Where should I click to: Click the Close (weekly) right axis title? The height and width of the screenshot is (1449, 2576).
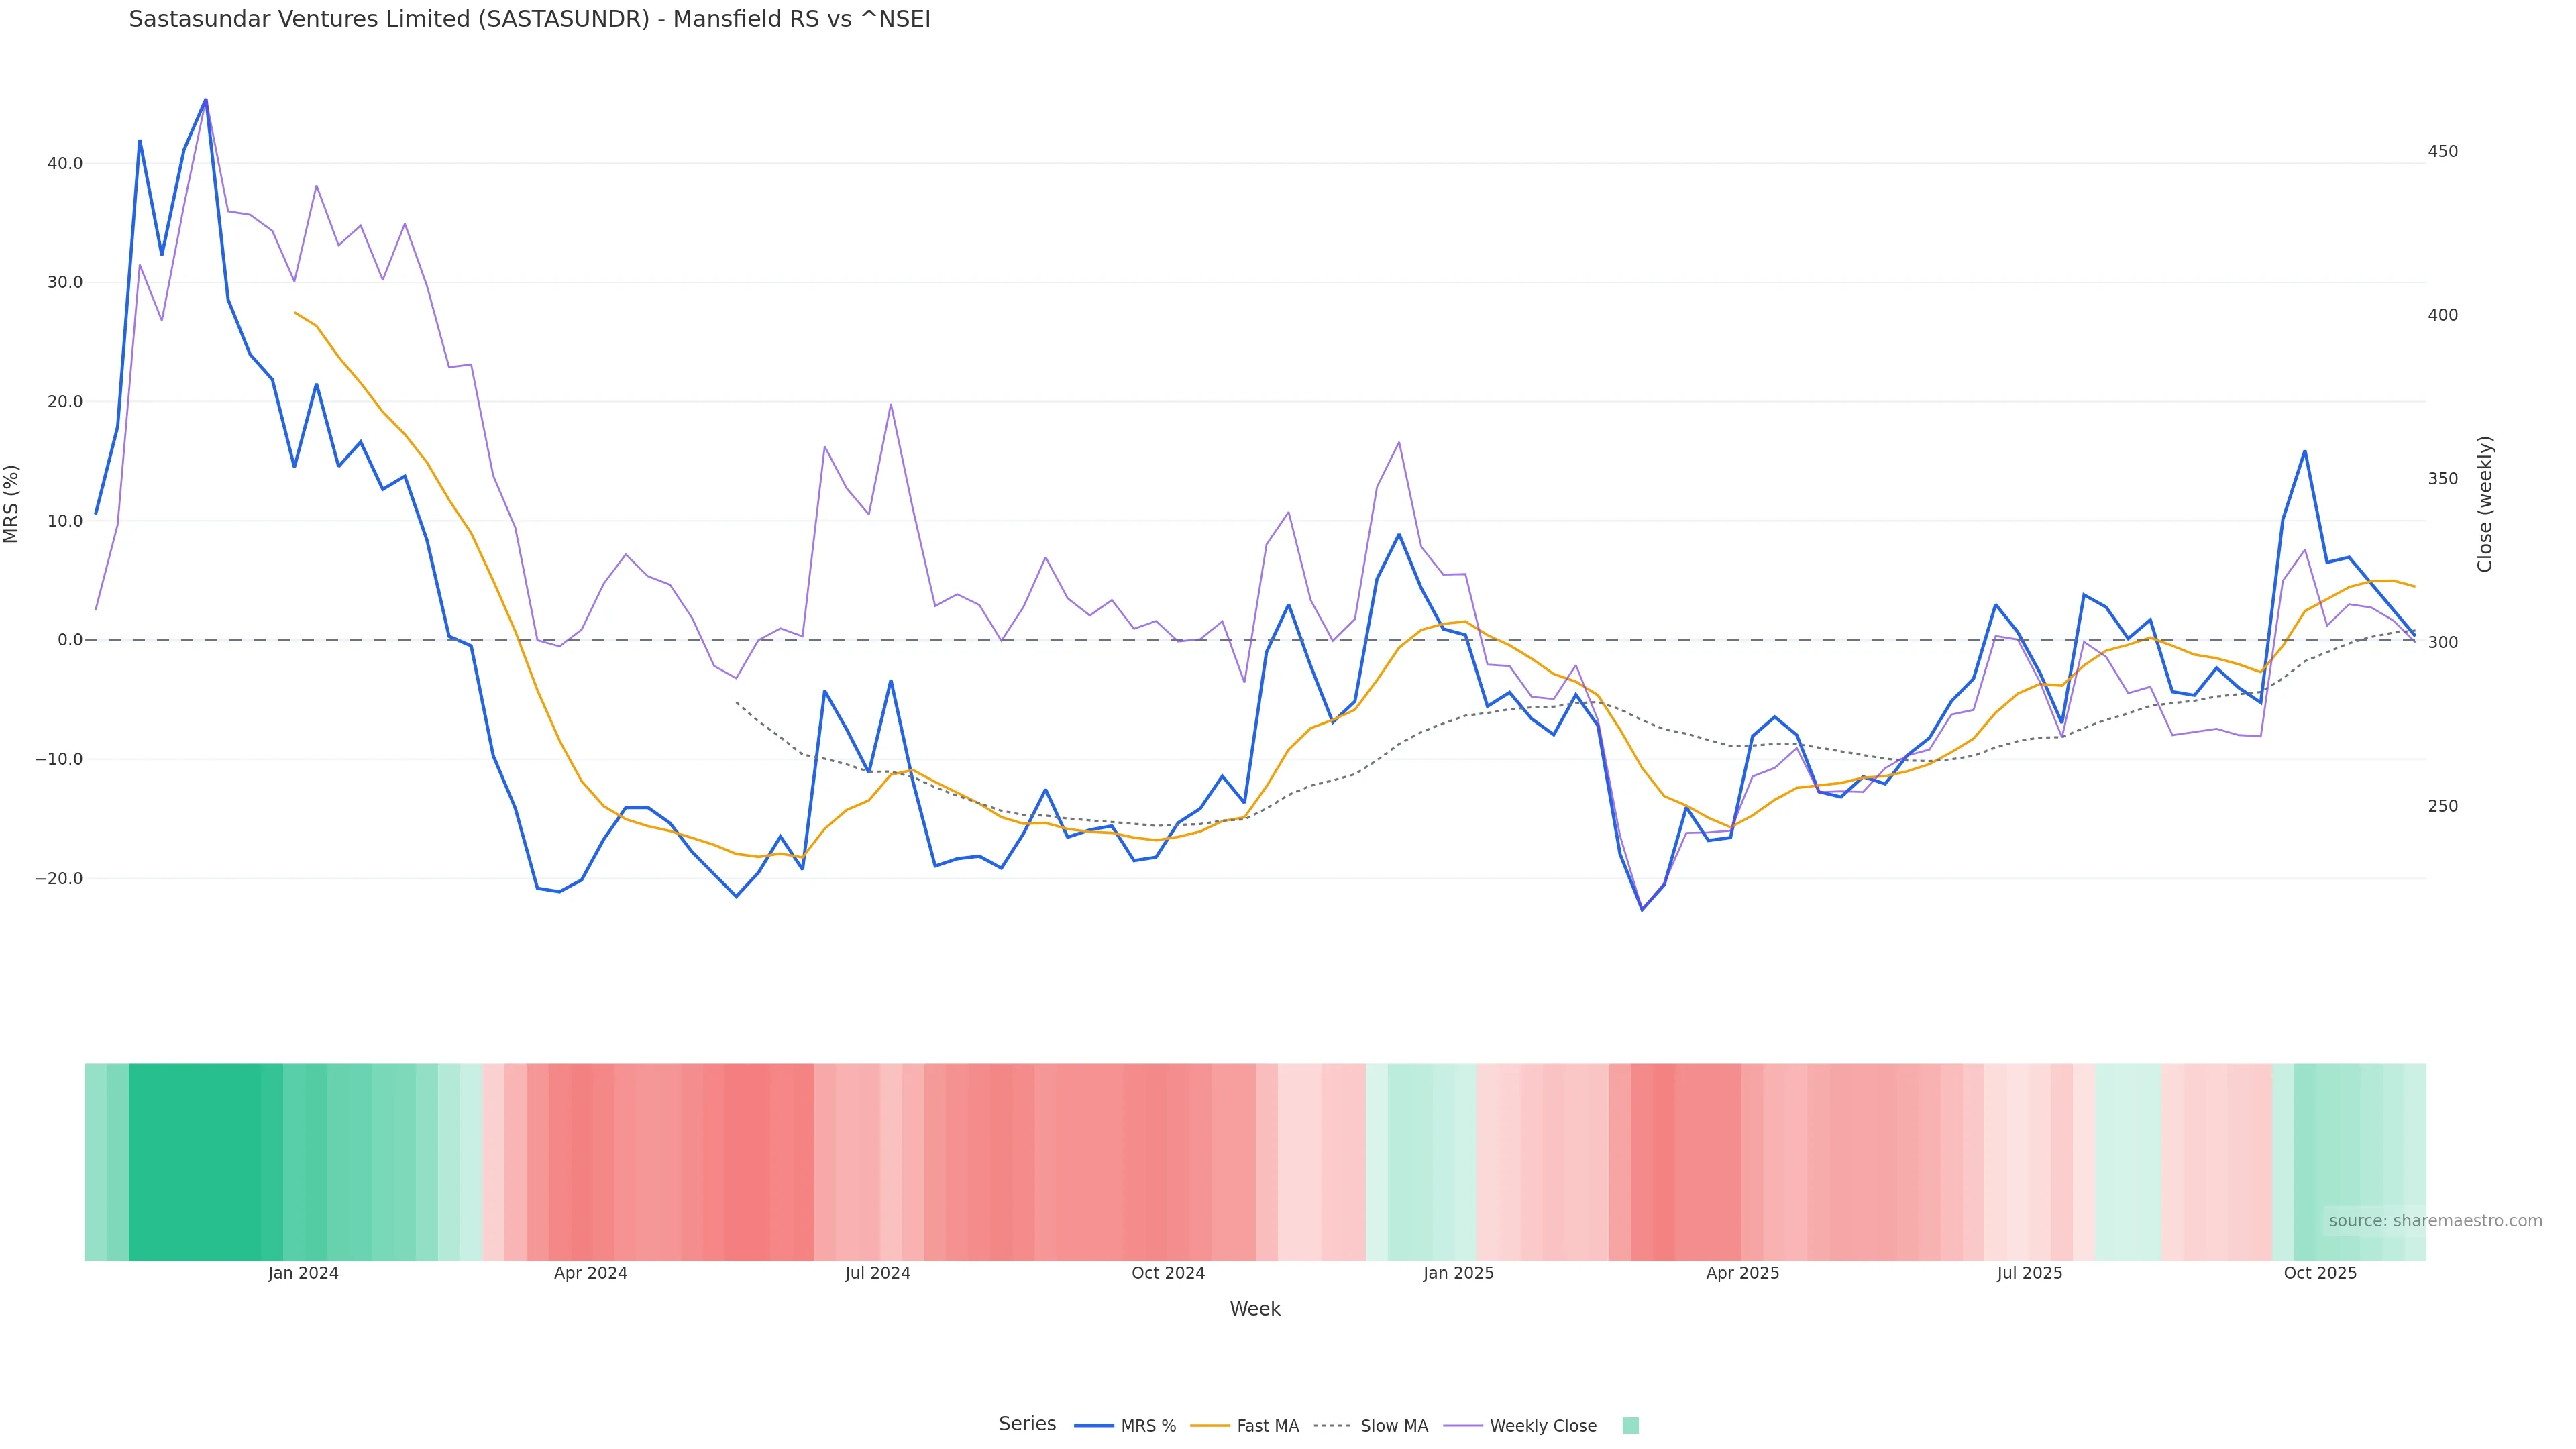pos(2485,504)
